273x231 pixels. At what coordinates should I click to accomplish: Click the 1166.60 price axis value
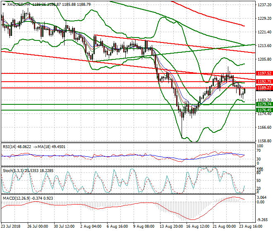click(264, 127)
